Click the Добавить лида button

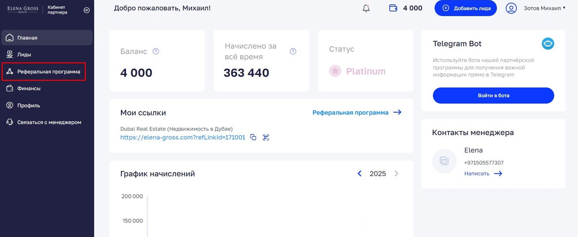pos(465,8)
